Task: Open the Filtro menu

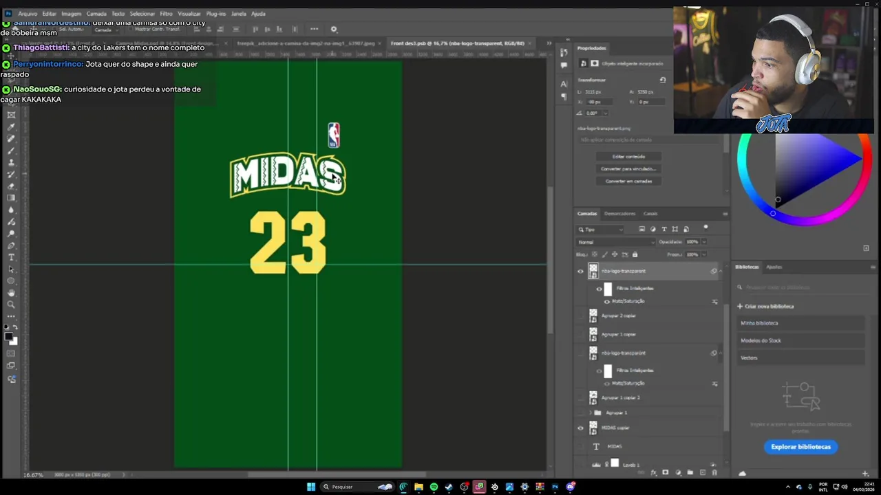Action: coord(166,14)
